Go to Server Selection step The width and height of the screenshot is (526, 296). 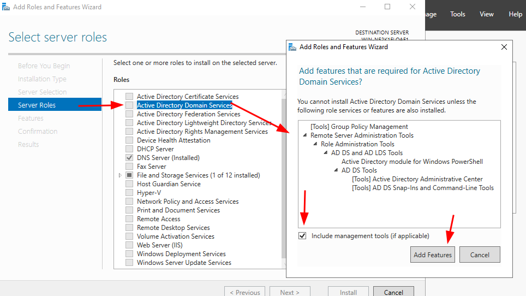[42, 92]
